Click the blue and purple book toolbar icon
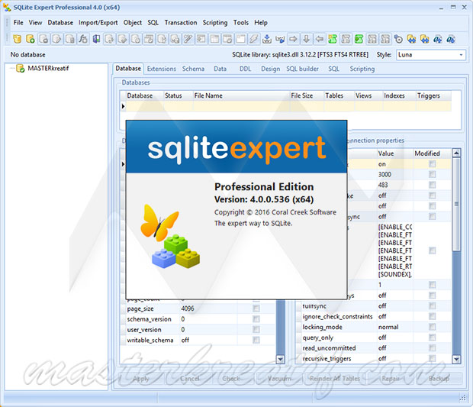Viewport: 473px width, 407px height. point(97,39)
